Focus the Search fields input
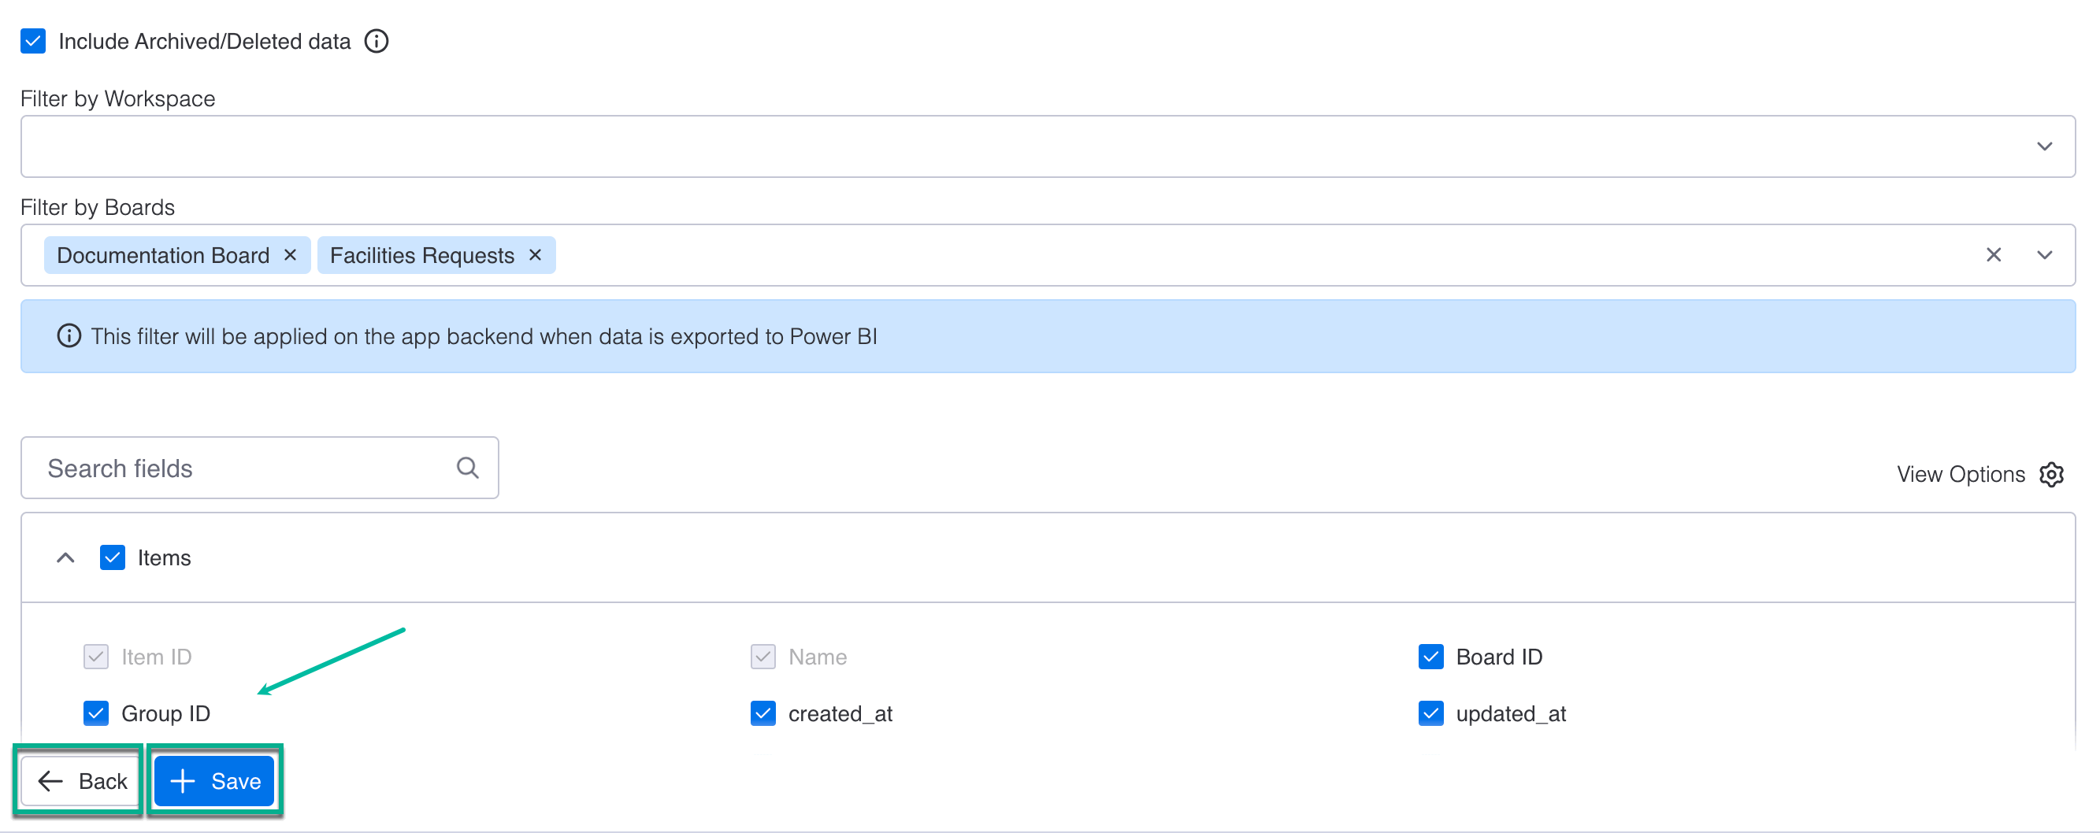Viewport: 2100px width, 833px height. 244,468
